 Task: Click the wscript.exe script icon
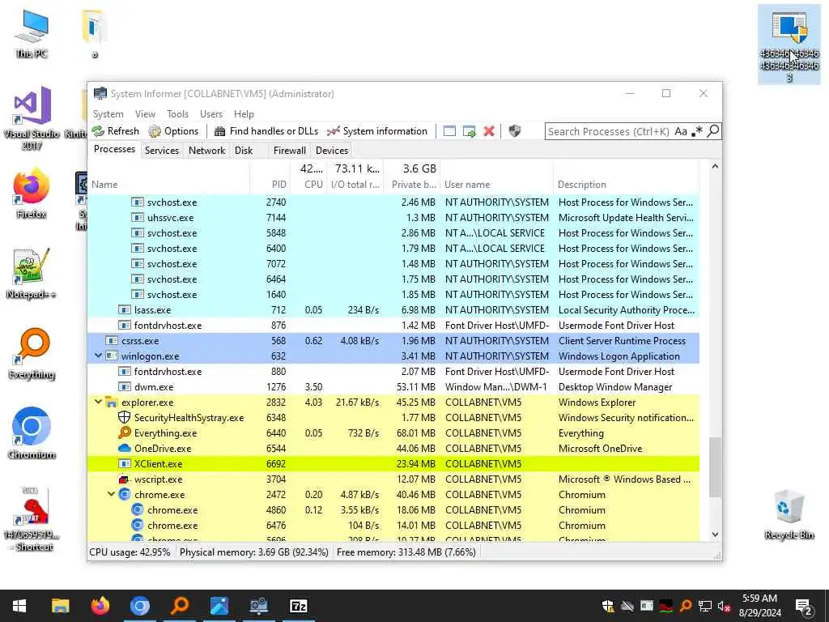(x=124, y=479)
